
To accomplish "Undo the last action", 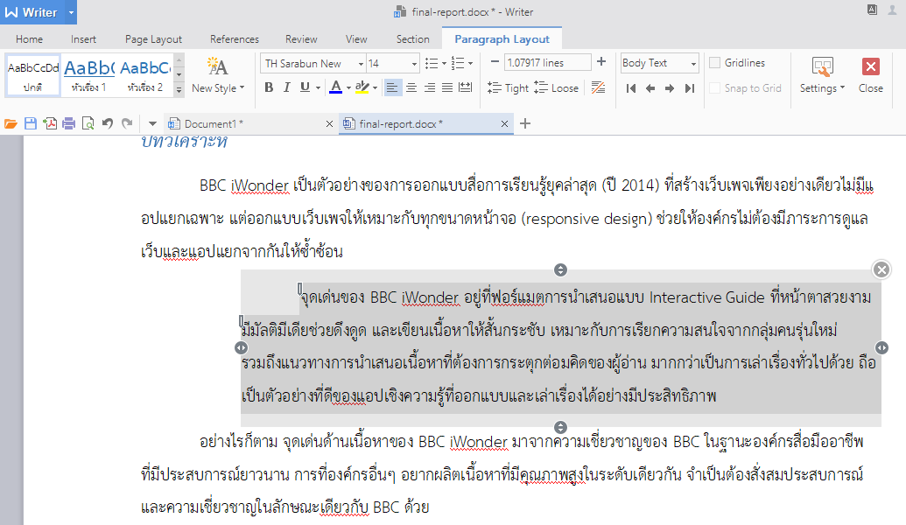I will pyautogui.click(x=108, y=123).
